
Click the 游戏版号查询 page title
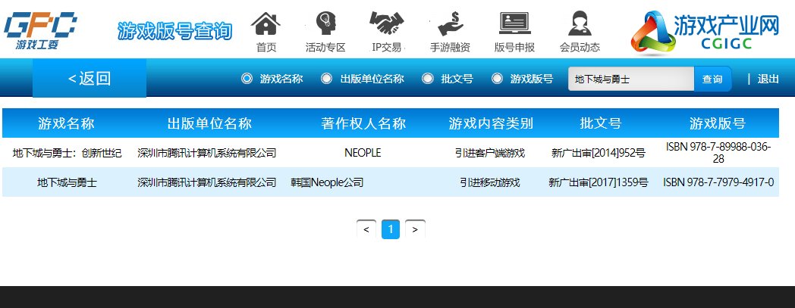[175, 31]
